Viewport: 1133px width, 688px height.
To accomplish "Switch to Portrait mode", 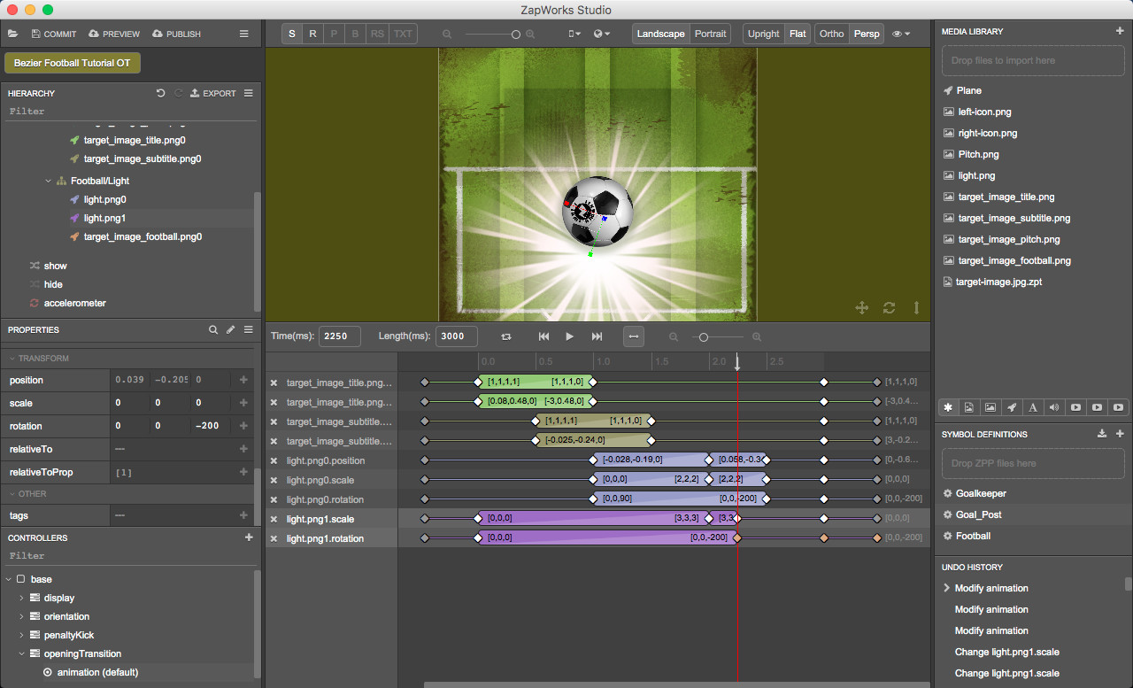I will point(711,33).
